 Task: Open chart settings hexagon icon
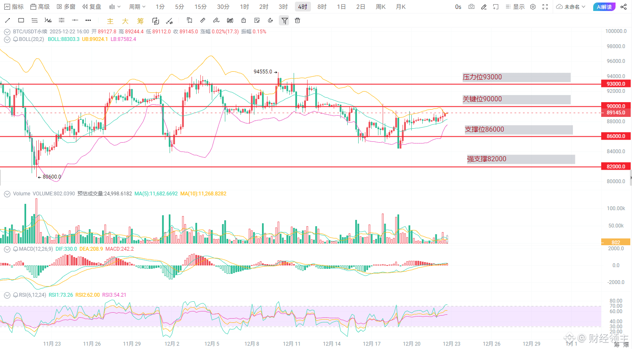click(x=533, y=7)
